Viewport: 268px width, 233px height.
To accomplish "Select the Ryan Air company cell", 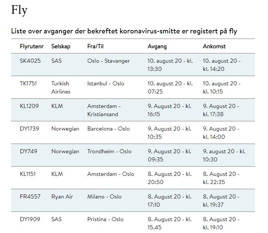I will pos(62,197).
